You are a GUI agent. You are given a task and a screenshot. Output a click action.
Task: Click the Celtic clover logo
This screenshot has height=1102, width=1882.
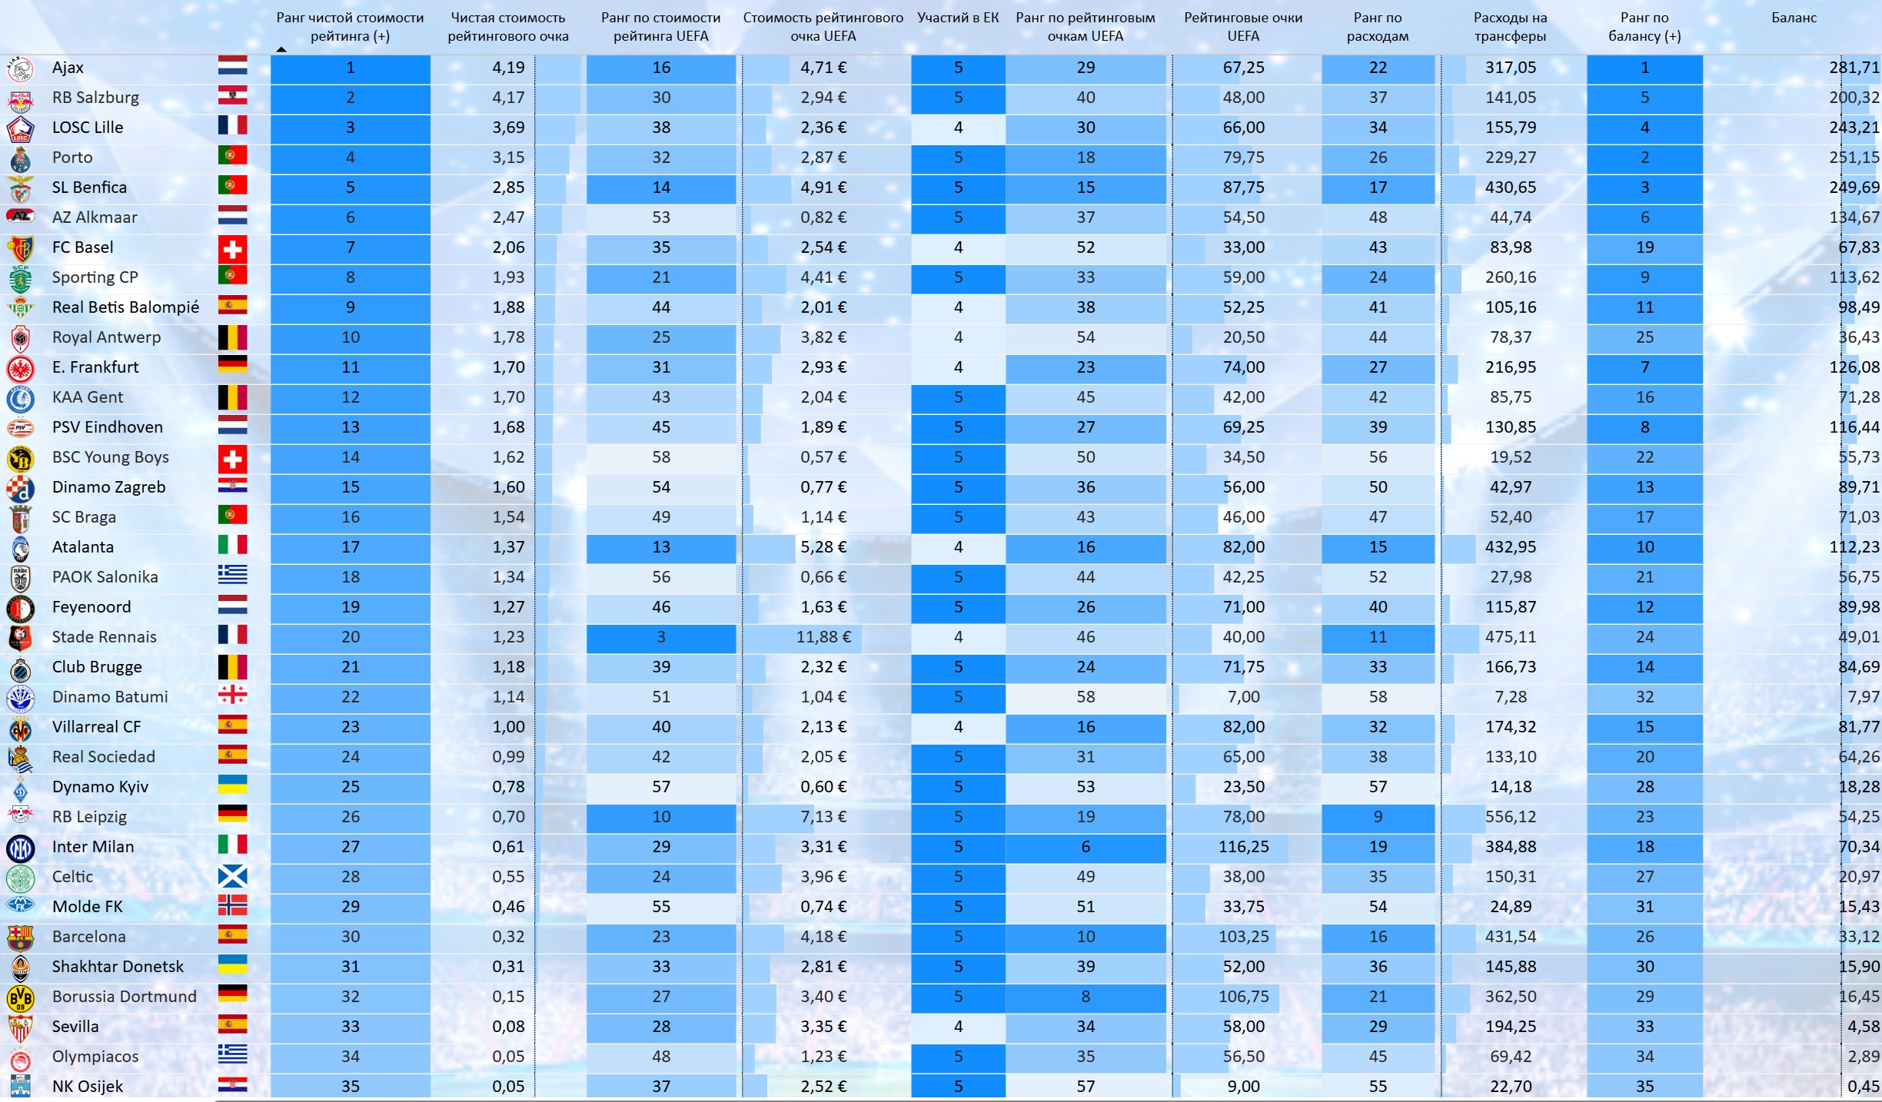(20, 878)
